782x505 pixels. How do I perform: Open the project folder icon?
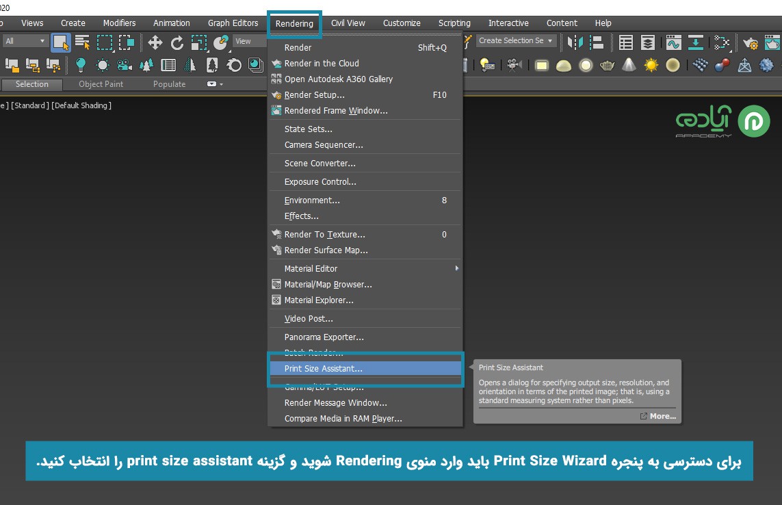(x=11, y=65)
